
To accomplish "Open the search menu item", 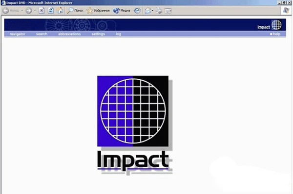I will click(42, 34).
